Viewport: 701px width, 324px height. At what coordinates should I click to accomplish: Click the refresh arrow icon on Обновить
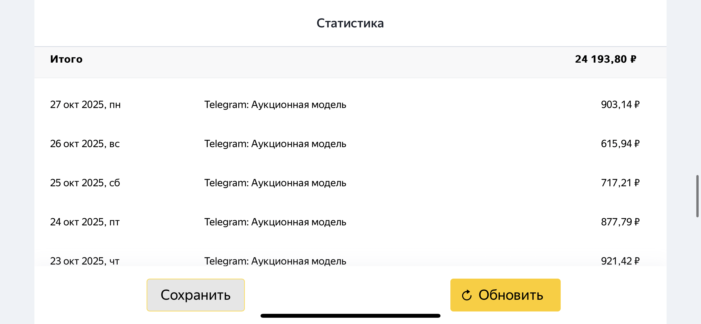point(467,295)
